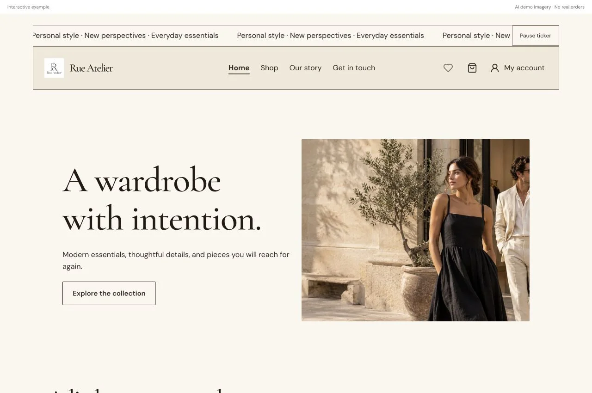Select Get in touch in navigation
The height and width of the screenshot is (393, 592).
coord(354,68)
